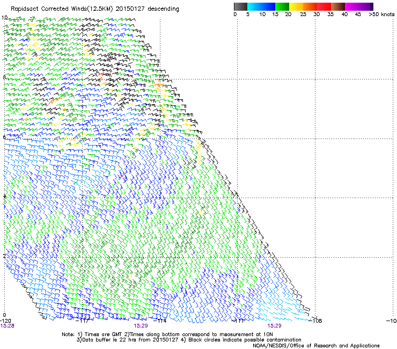Image resolution: width=397 pixels, height=349 pixels.
Task: Click the '>50 knots' legend label
Action: click(381, 14)
